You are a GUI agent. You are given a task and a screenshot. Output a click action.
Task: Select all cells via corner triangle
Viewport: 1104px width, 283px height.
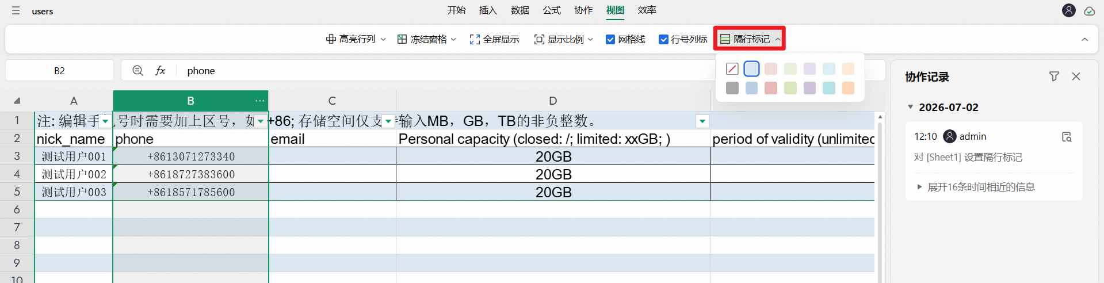point(17,101)
